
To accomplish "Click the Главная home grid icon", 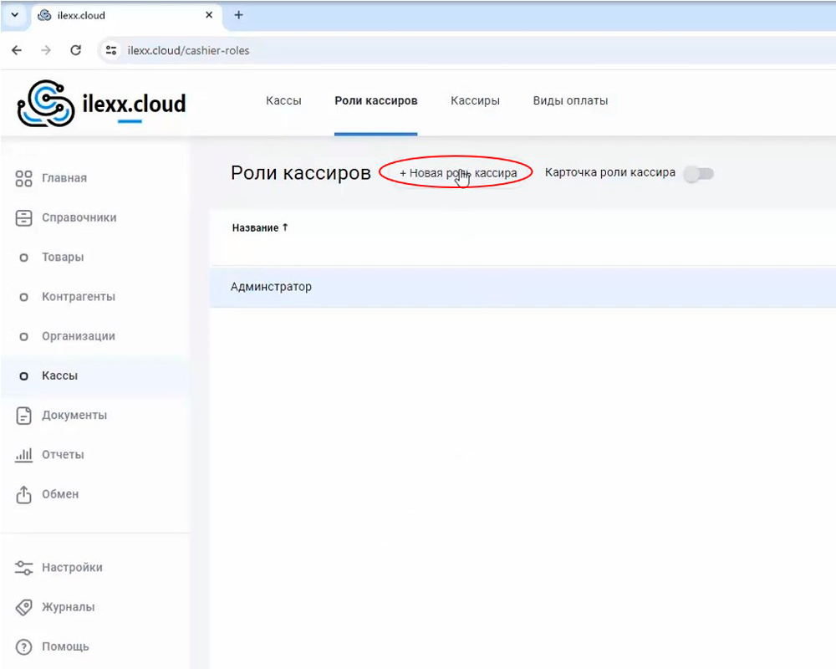I will click(24, 178).
